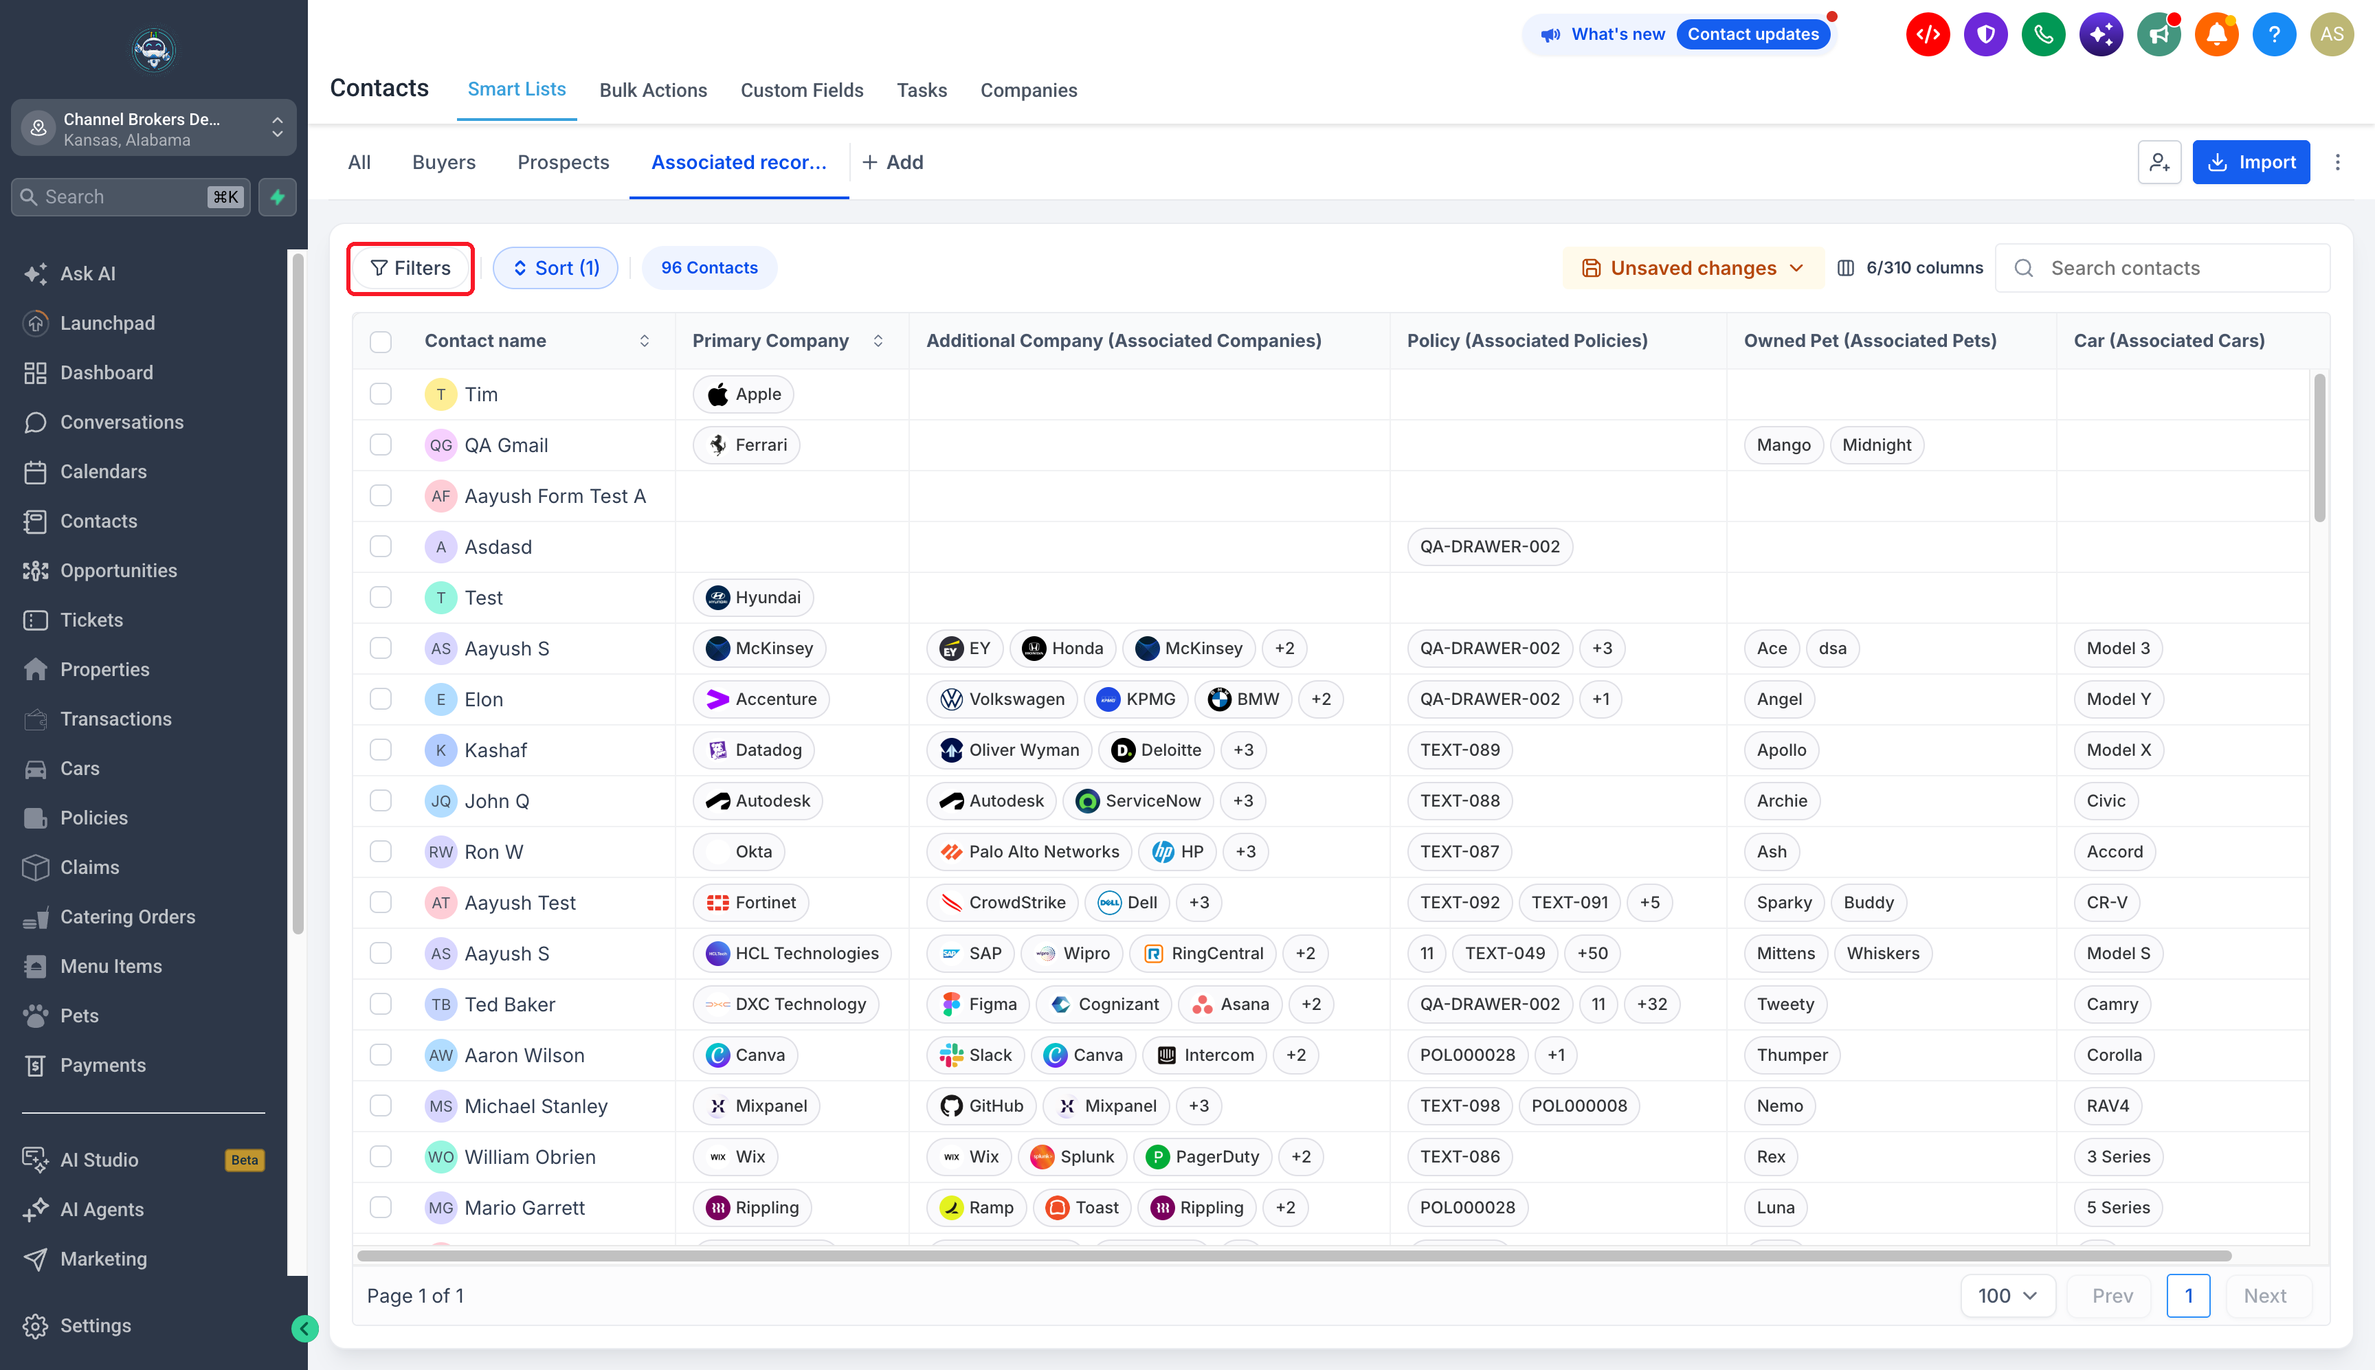Select Mario Garrett's row checkbox
This screenshot has height=1370, width=2375.
[380, 1207]
